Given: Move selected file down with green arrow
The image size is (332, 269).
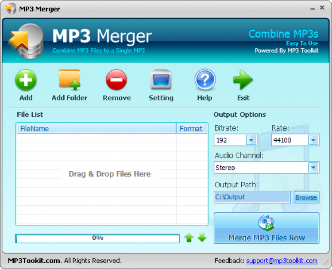Looking at the screenshot, I should click(x=202, y=238).
